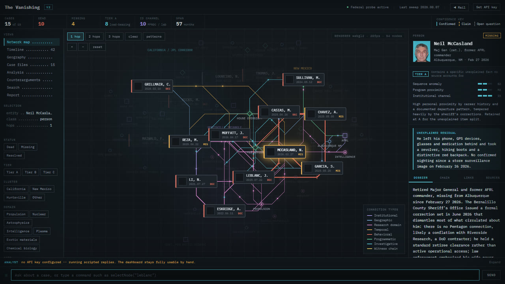The image size is (505, 284).
Task: Open the Case files view
Action: [x=31, y=65]
